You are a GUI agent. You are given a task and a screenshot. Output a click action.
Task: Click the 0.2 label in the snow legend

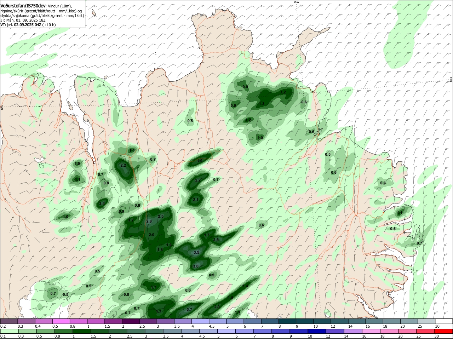point(3,326)
